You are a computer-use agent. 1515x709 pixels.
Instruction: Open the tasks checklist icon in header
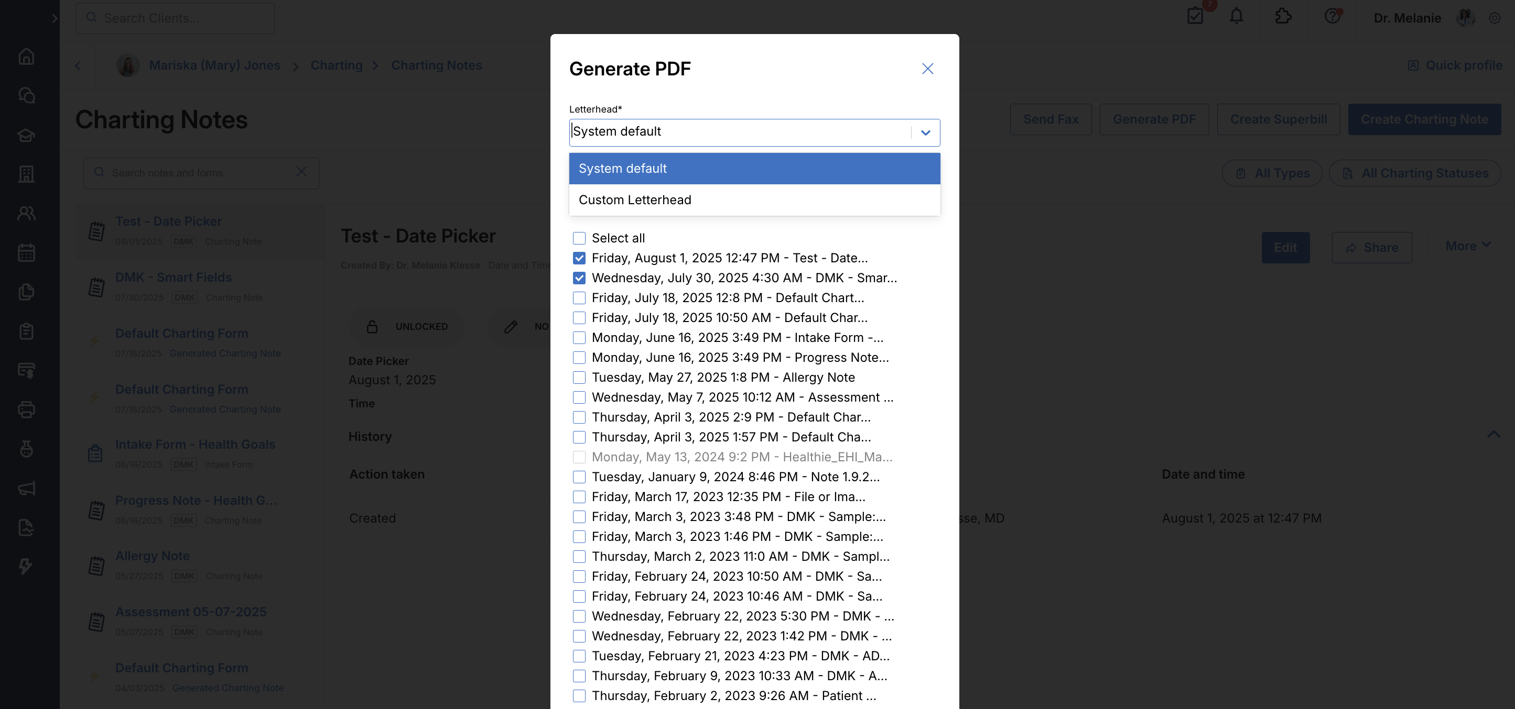(x=1195, y=16)
